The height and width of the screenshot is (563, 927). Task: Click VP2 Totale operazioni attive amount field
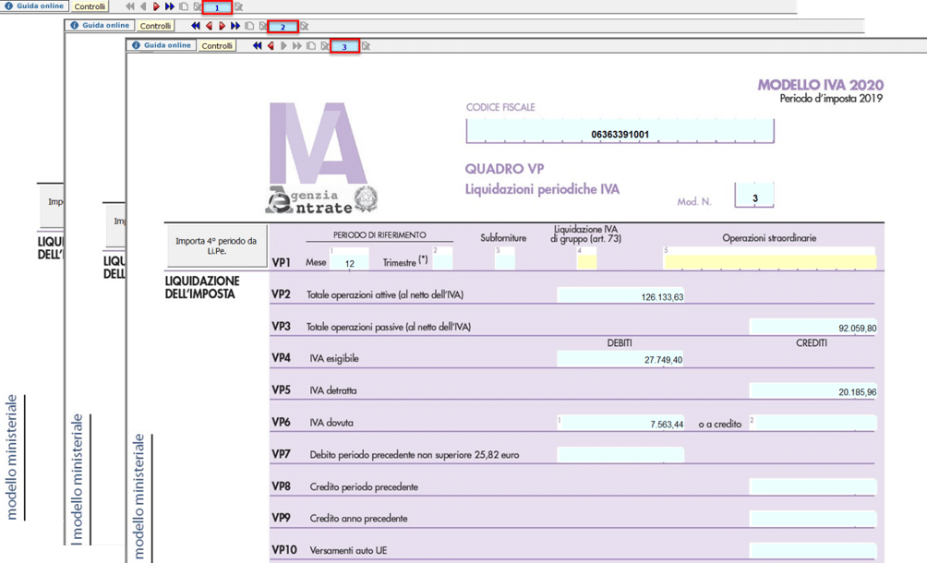pyautogui.click(x=620, y=294)
